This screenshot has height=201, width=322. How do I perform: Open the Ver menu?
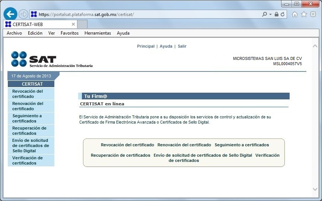pyautogui.click(x=51, y=33)
